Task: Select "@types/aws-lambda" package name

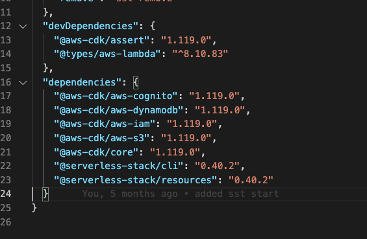Action: pos(107,54)
